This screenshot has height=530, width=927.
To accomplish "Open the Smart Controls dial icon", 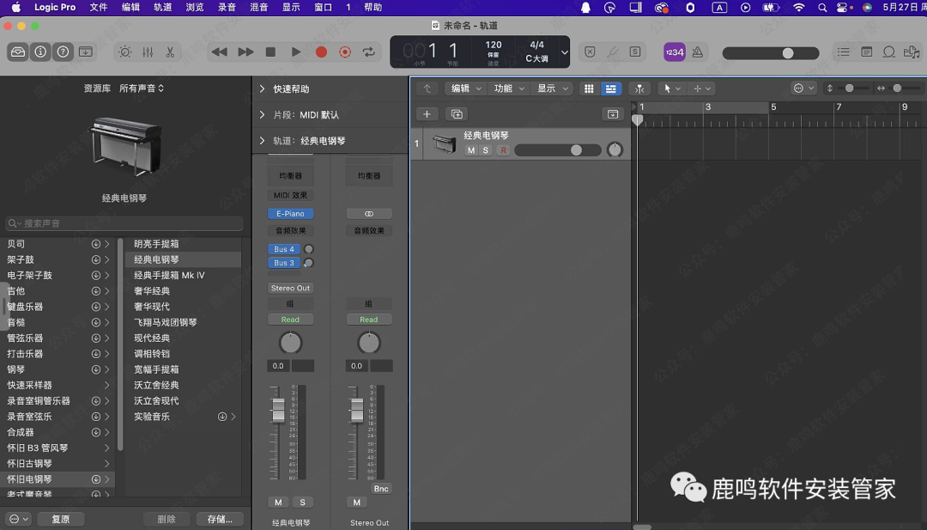I will [125, 52].
